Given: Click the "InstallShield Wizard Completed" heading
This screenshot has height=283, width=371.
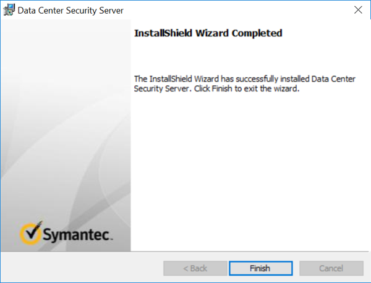Looking at the screenshot, I should (x=208, y=33).
